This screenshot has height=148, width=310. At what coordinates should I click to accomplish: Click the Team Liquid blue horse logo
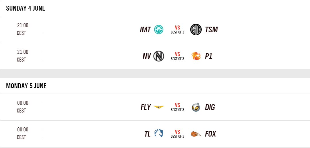[159, 134]
